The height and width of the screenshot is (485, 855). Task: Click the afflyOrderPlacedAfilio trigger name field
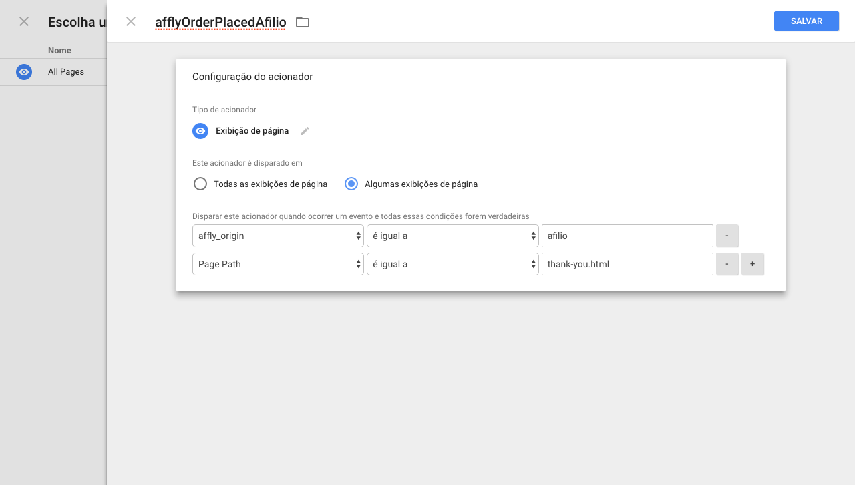(x=220, y=22)
